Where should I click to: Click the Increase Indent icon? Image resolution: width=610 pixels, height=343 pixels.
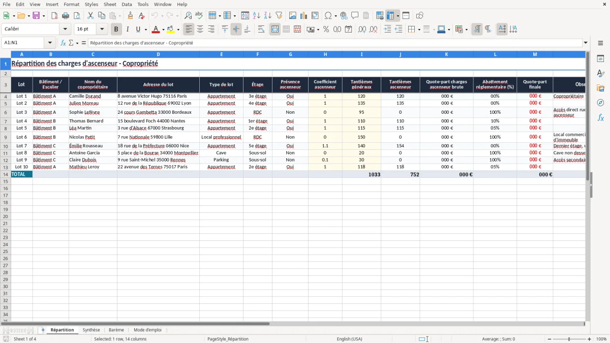point(387,29)
